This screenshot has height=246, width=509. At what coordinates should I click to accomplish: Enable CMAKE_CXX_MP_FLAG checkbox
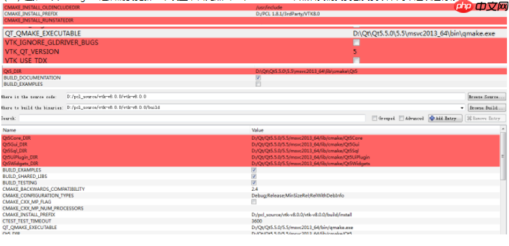[x=254, y=202]
